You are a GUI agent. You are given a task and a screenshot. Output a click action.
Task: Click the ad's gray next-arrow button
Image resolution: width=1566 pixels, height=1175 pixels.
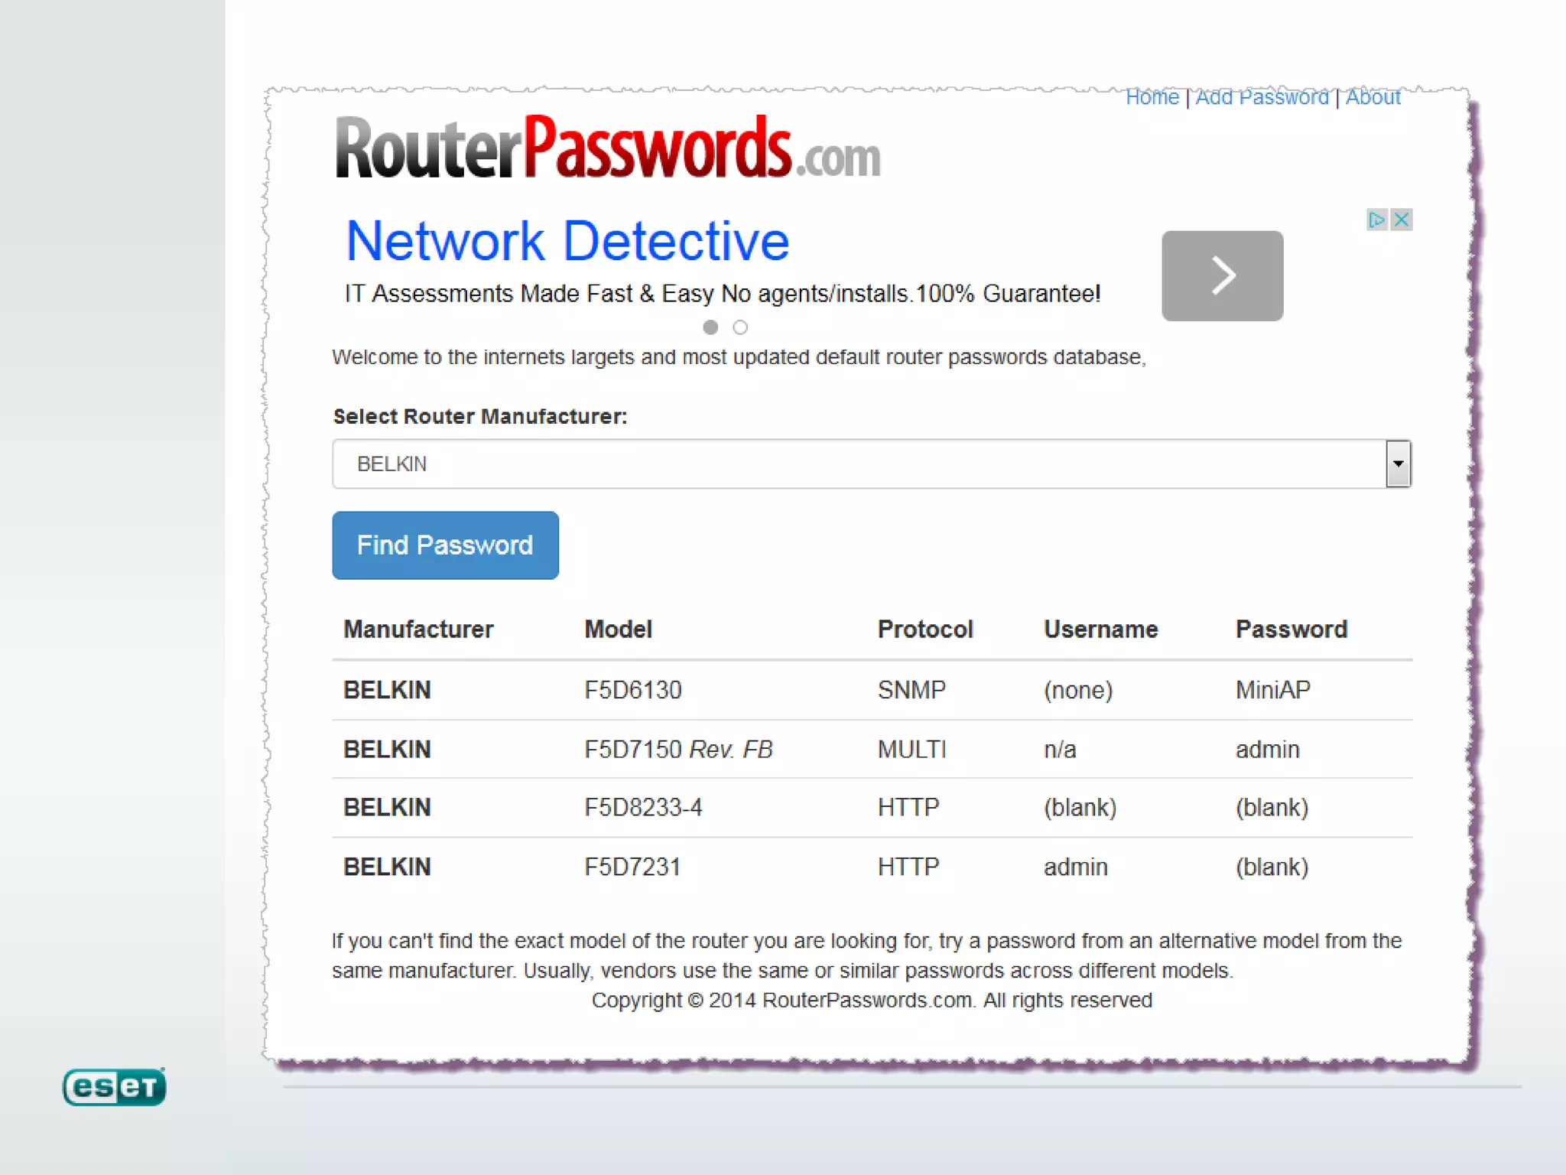[x=1222, y=275]
